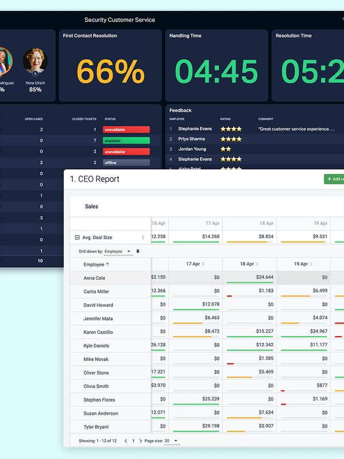Collapse the Avg. Deal Size row
Viewport: 344px width, 459px height.
(x=77, y=238)
